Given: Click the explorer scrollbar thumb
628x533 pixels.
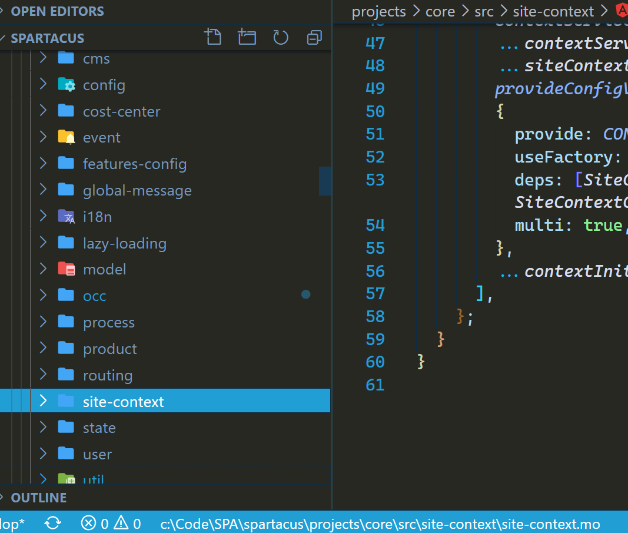Looking at the screenshot, I should [325, 181].
